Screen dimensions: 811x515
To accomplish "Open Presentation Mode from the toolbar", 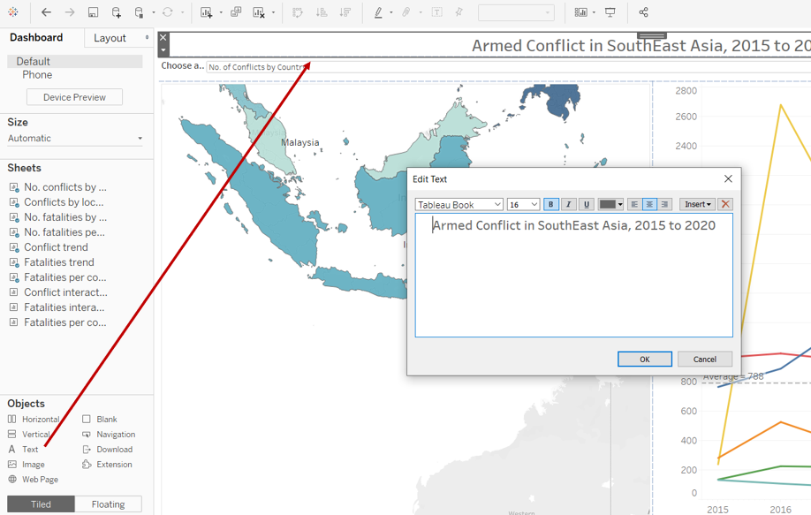I will (x=610, y=12).
